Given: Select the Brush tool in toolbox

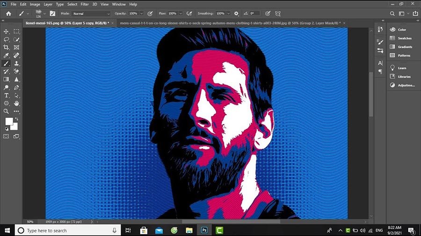Looking at the screenshot, I should coord(6,63).
